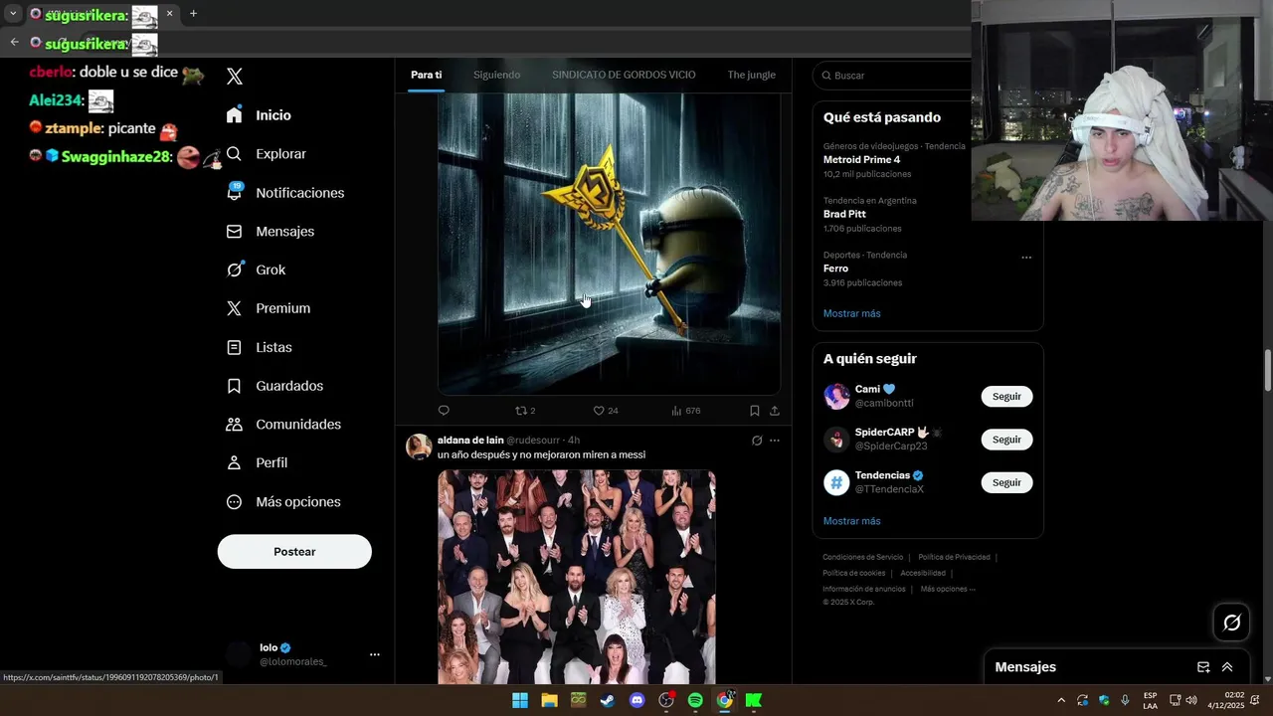The height and width of the screenshot is (716, 1273).
Task: Repost the minion image post
Action: pos(525,411)
